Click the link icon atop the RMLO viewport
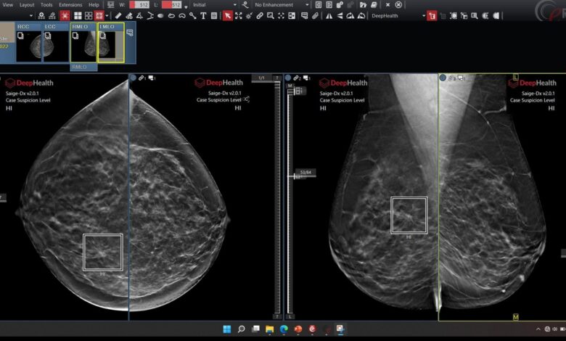 click(x=297, y=78)
